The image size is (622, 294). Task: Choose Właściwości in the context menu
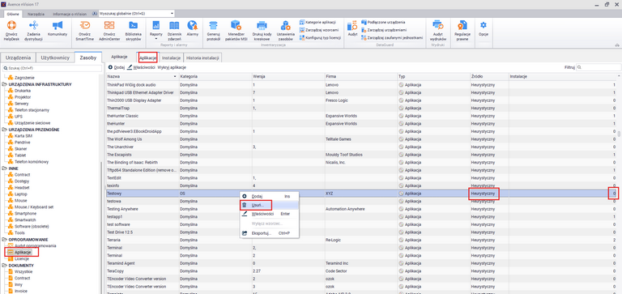270,214
